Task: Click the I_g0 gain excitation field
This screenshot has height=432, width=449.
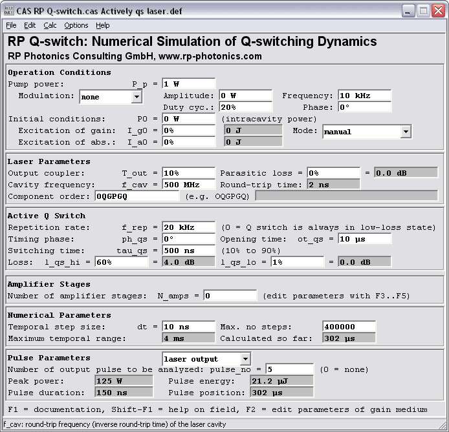Action: 188,130
